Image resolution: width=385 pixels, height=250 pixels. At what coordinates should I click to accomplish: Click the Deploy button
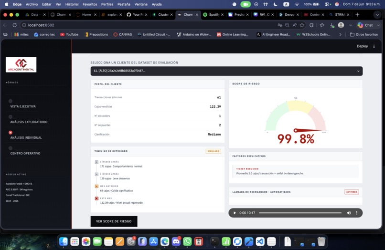362,46
